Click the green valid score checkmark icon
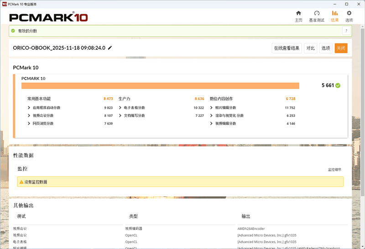The image size is (365, 249). pyautogui.click(x=338, y=85)
